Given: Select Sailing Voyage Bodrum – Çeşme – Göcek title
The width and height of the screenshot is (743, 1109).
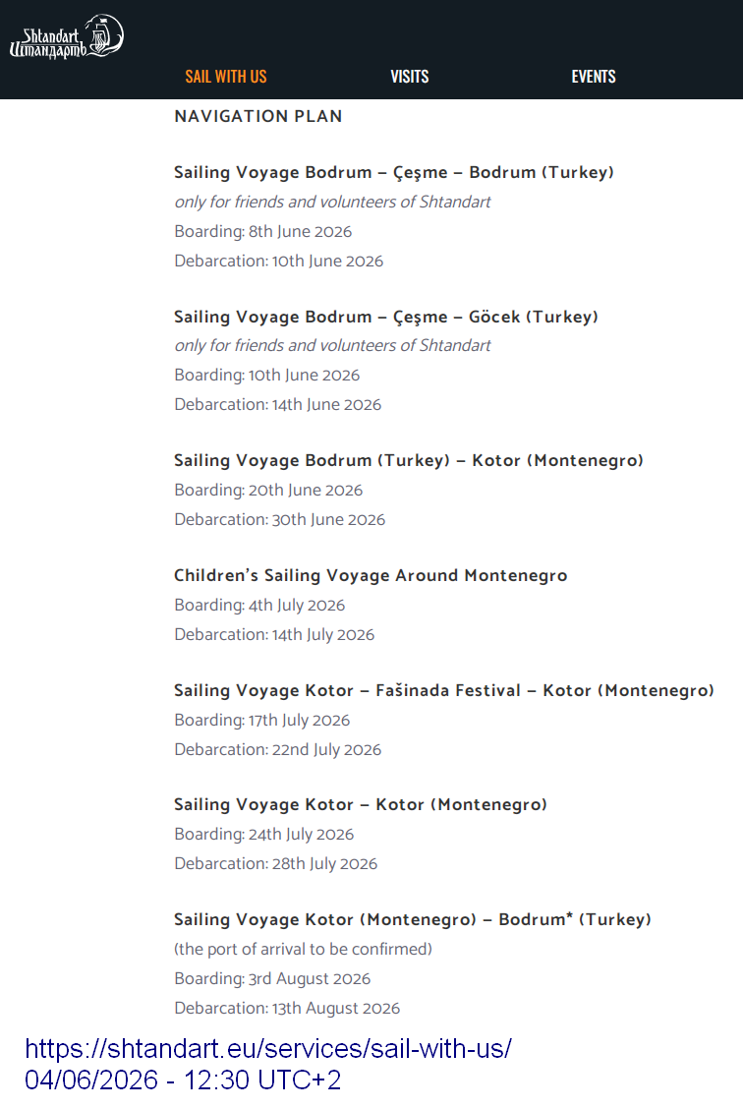Looking at the screenshot, I should [386, 317].
